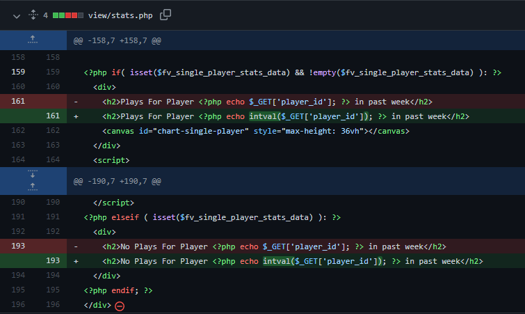Click the hunk header text @@ -158,7 +158,7 @@
The image size is (525, 314).
coord(118,40)
